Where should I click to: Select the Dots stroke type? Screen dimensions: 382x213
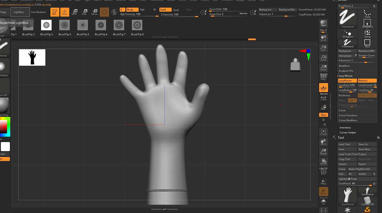pos(367,15)
